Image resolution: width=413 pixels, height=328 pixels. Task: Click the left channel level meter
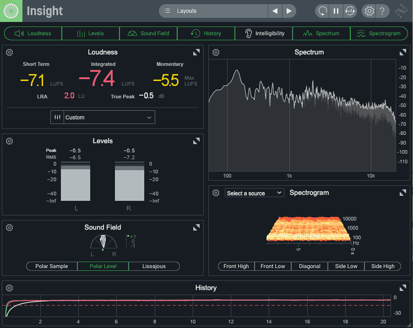[x=76, y=181]
